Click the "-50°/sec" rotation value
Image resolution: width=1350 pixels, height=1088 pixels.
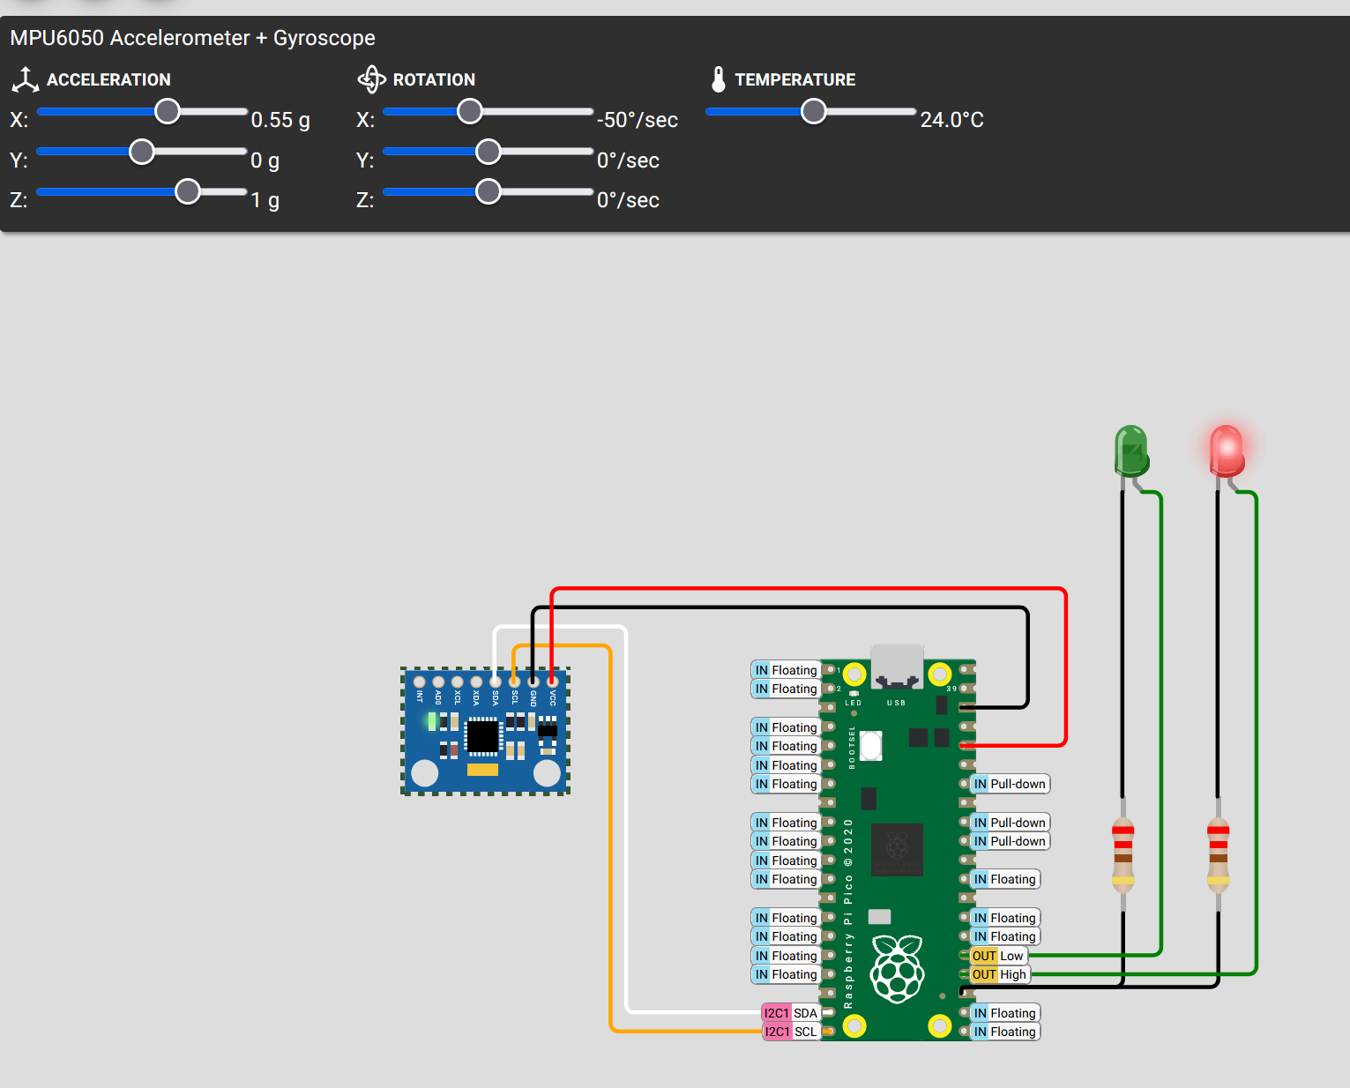(638, 120)
